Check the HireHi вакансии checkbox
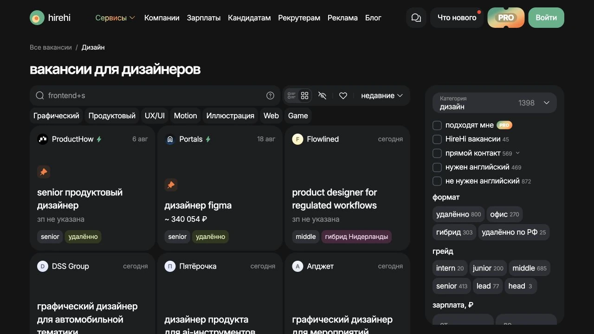 pyautogui.click(x=437, y=139)
